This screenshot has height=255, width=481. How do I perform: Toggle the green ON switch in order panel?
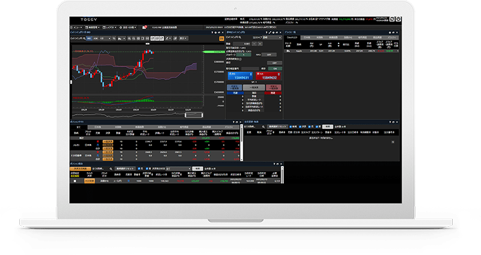pyautogui.click(x=275, y=68)
